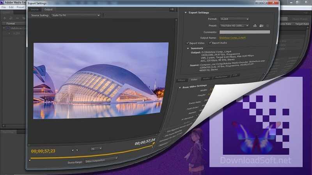Click the in-point handle at the start of the timeline
This screenshot has height=175, width=312.
click(x=30, y=160)
